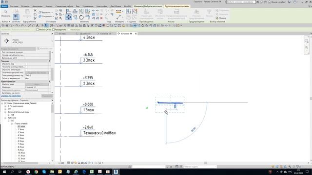This screenshot has height=175, width=312.
Task: Select 5 Этаж in project browser
Action: [20, 138]
